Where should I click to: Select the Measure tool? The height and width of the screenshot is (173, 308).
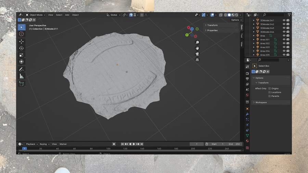tap(22, 76)
